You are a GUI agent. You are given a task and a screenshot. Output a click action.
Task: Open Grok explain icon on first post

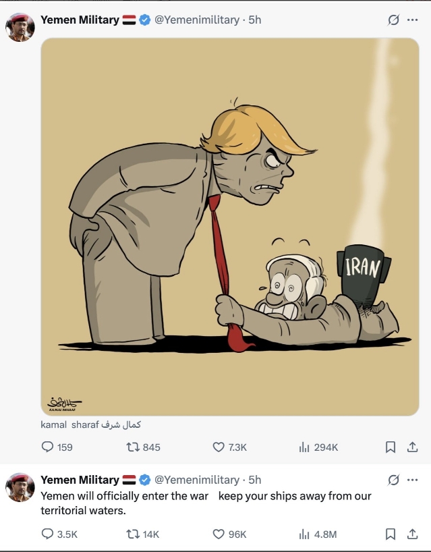click(393, 20)
